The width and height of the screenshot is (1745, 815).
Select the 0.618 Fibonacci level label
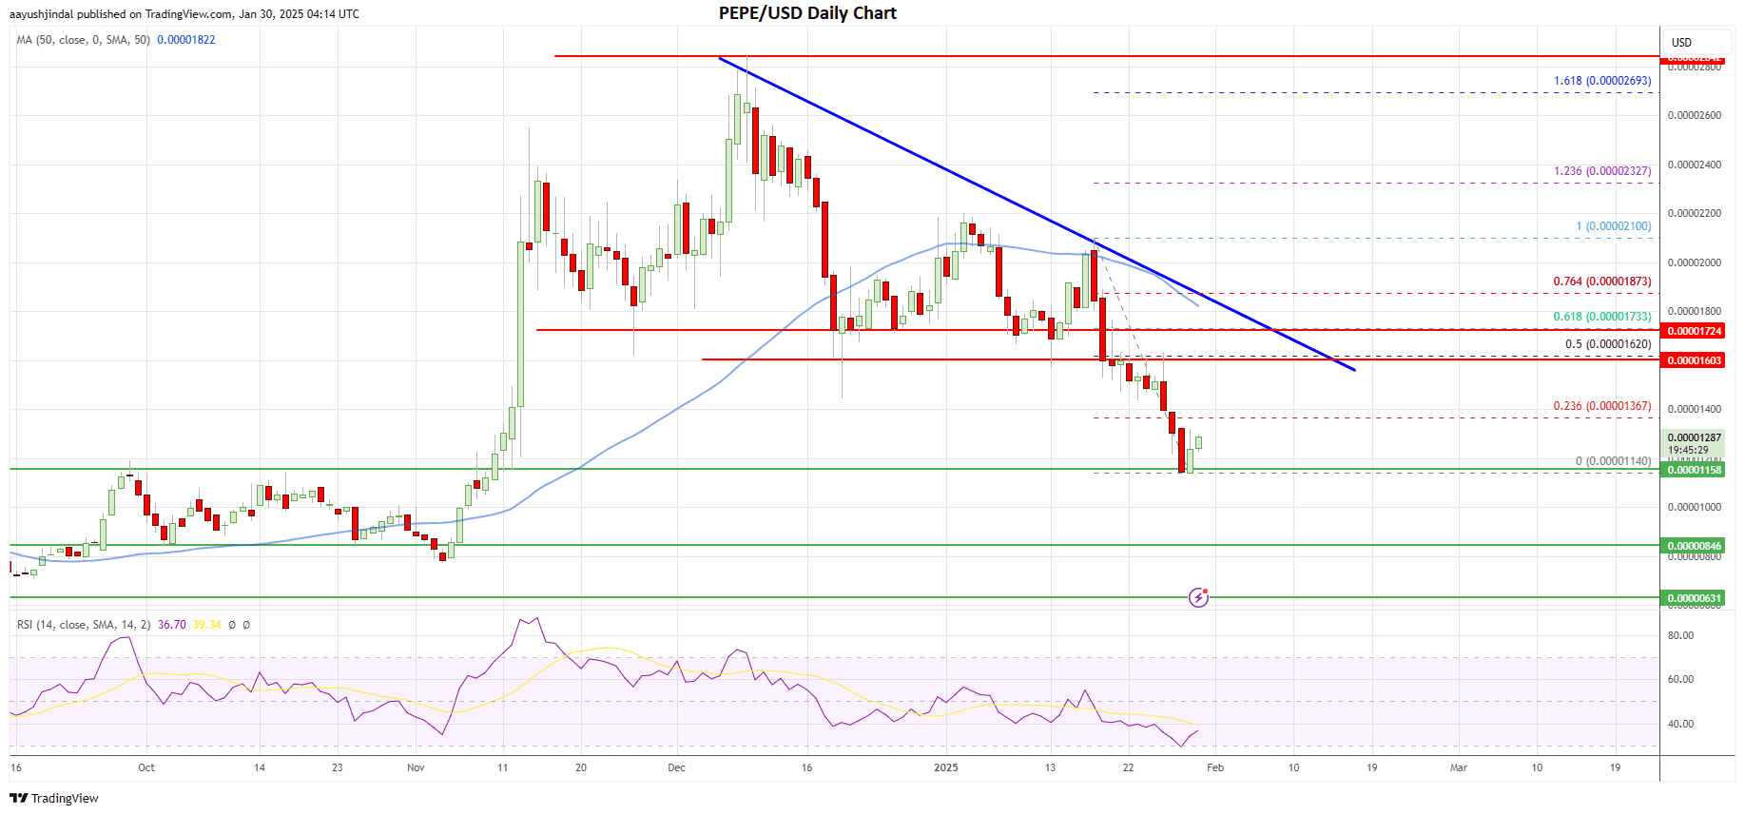click(1601, 317)
